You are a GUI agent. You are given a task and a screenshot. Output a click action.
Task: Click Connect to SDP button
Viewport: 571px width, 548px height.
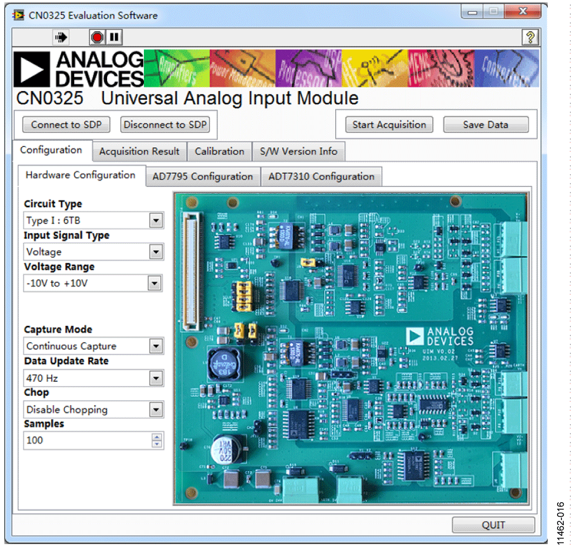(x=66, y=124)
